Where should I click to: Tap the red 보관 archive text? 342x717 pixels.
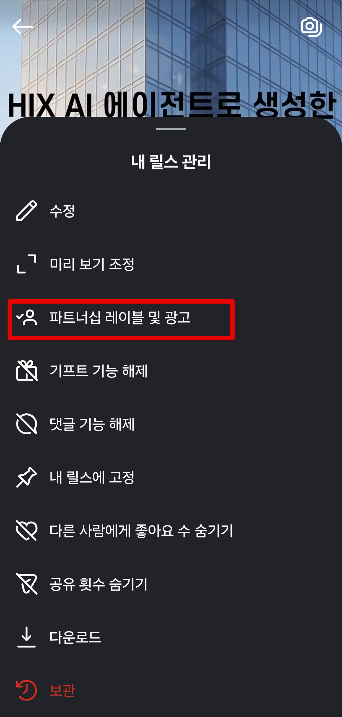click(x=62, y=690)
